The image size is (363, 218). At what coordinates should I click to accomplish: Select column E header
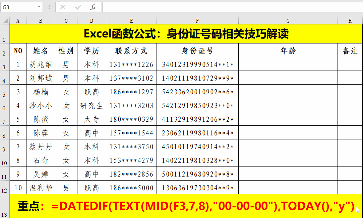pyautogui.click(x=131, y=21)
